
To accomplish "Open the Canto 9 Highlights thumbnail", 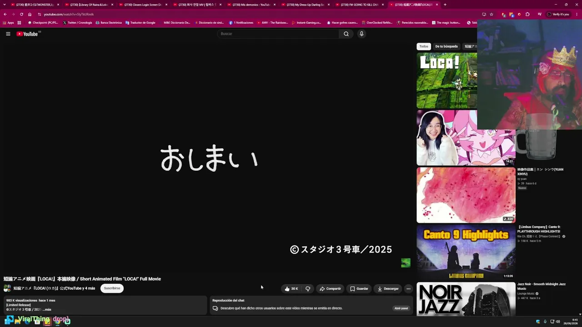I will pyautogui.click(x=466, y=252).
